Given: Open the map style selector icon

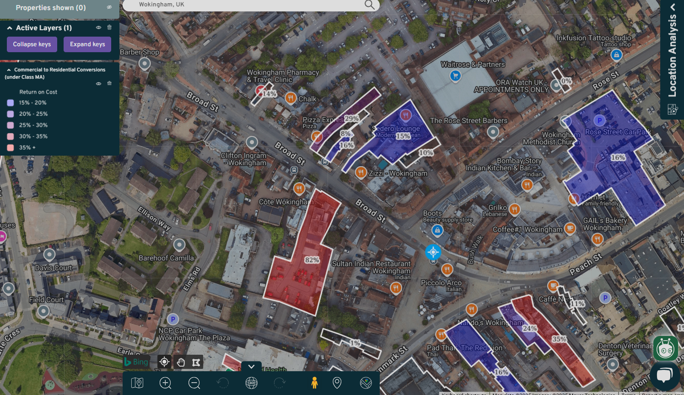Looking at the screenshot, I should tap(137, 383).
